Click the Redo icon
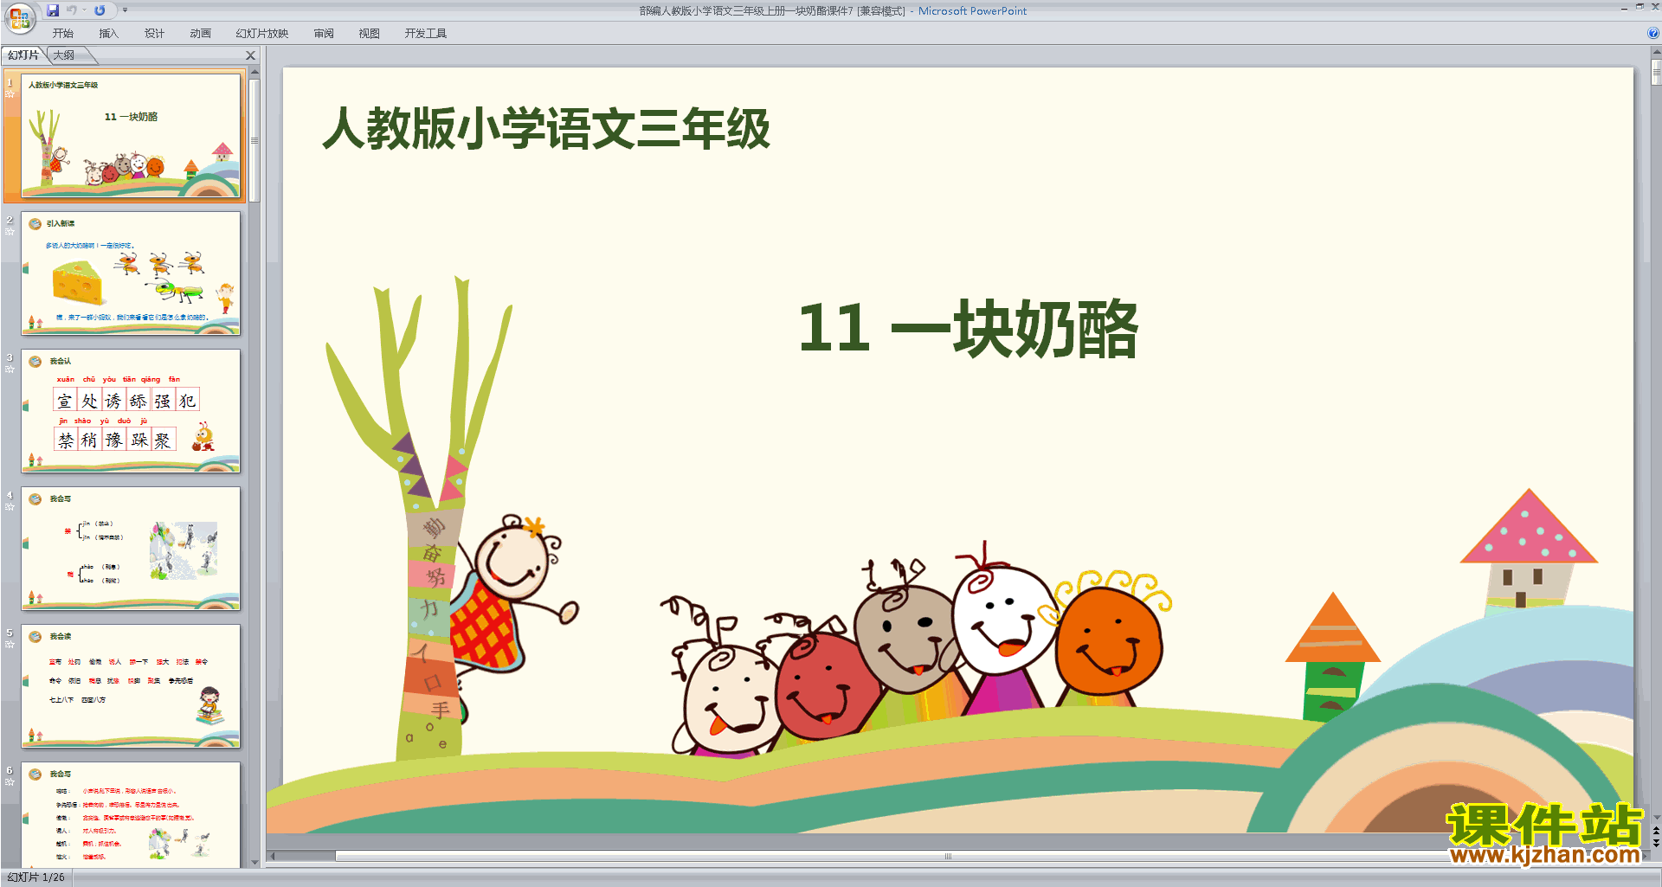The image size is (1662, 887). pos(100,10)
